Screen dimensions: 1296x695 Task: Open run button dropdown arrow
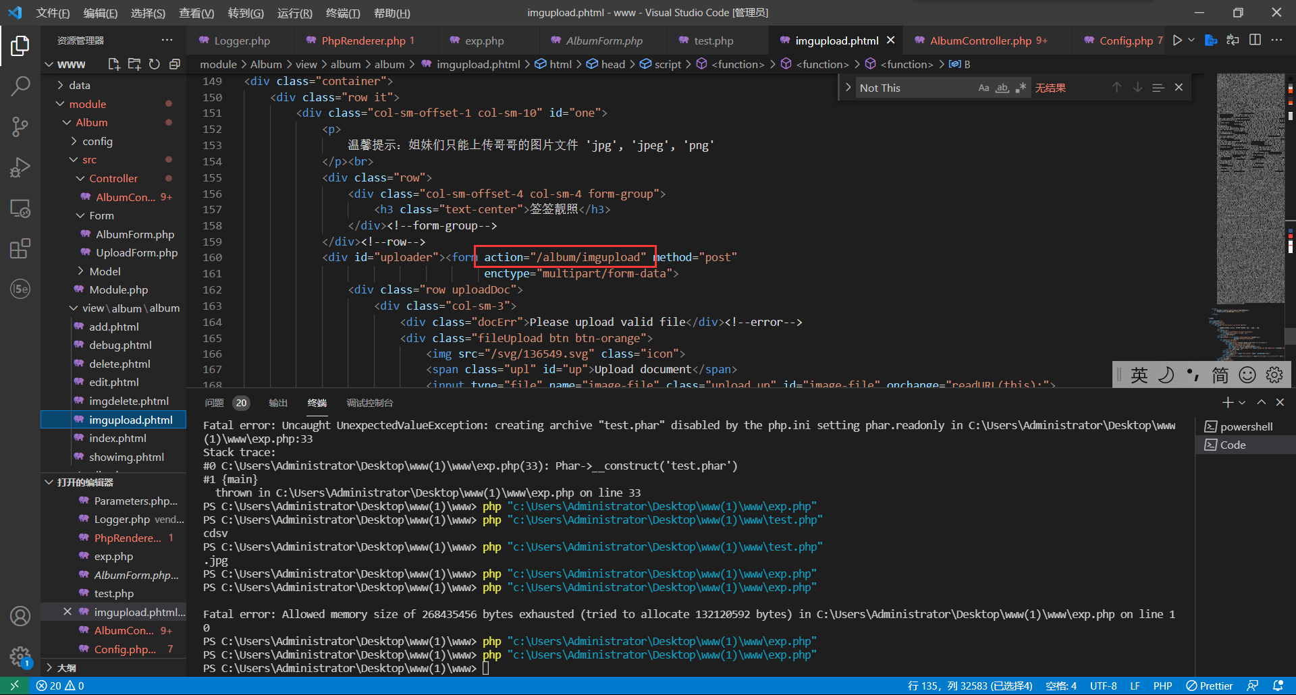click(x=1191, y=40)
